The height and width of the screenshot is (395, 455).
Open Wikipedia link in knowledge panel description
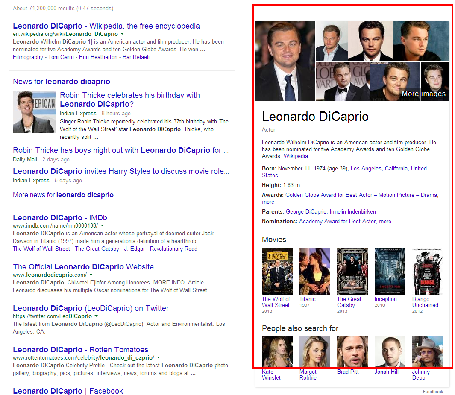(x=296, y=156)
